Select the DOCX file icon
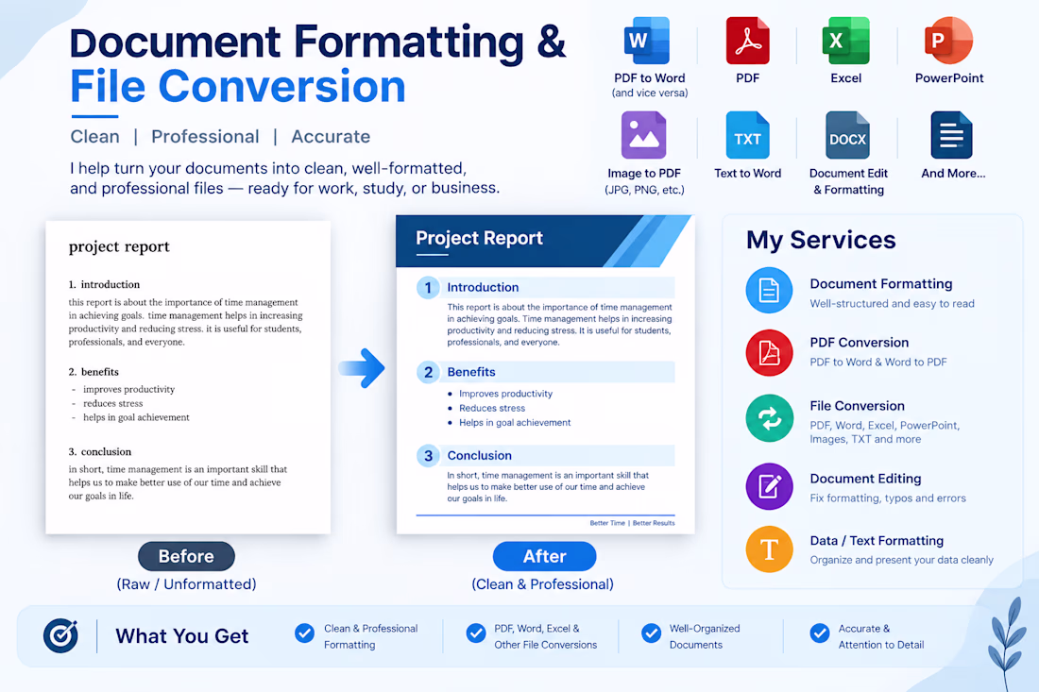This screenshot has width=1039, height=692. coord(847,135)
